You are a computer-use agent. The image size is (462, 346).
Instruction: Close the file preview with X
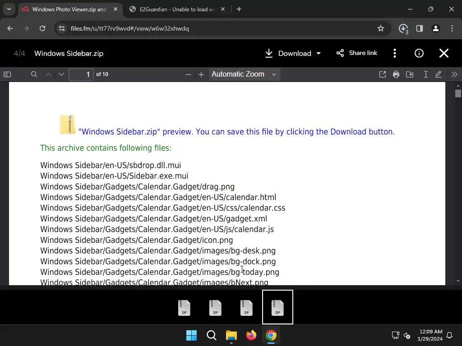pos(444,53)
